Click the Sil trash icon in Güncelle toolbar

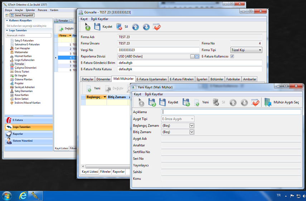click(x=119, y=27)
